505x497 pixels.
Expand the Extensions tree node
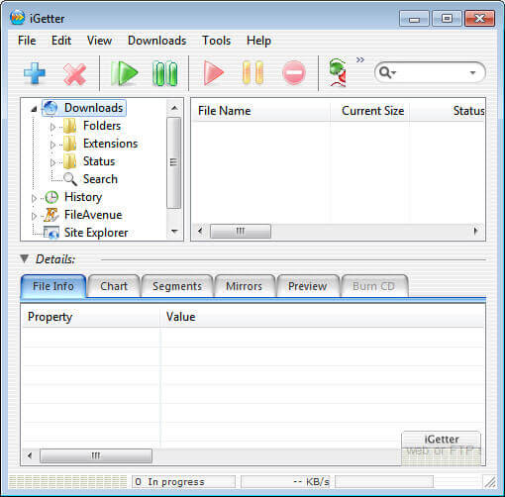tap(52, 145)
